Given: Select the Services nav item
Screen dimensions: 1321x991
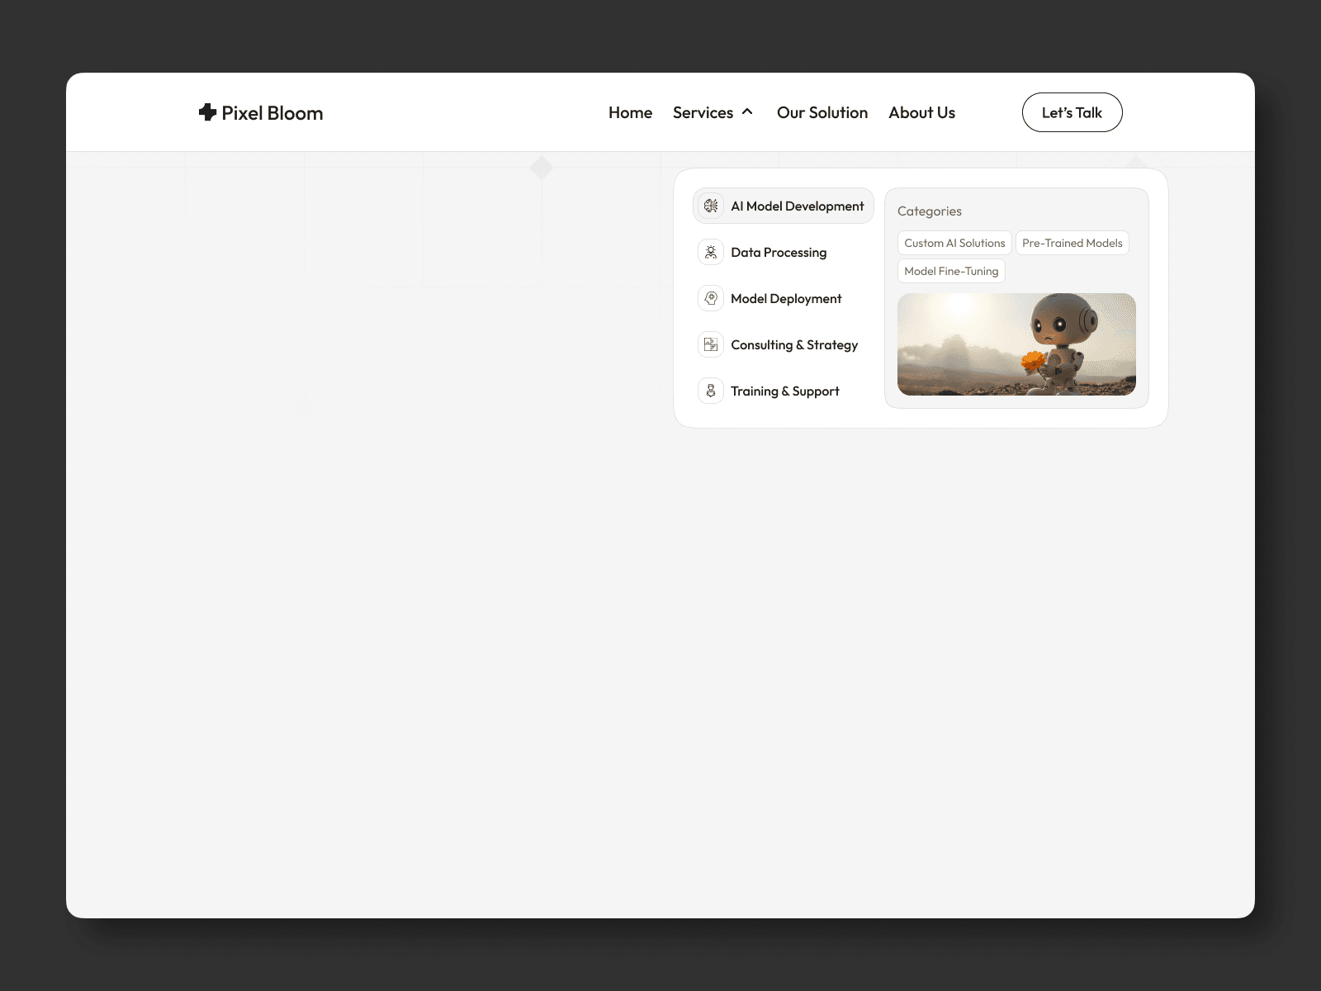Looking at the screenshot, I should coord(703,112).
